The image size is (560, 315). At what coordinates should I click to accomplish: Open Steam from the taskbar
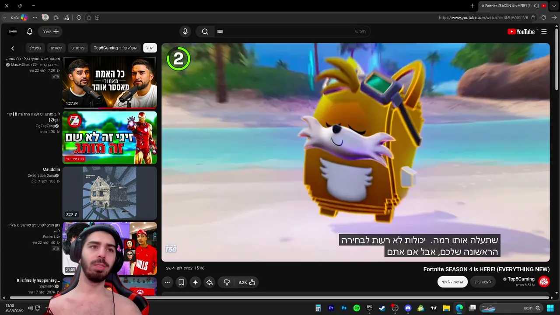tap(382, 308)
